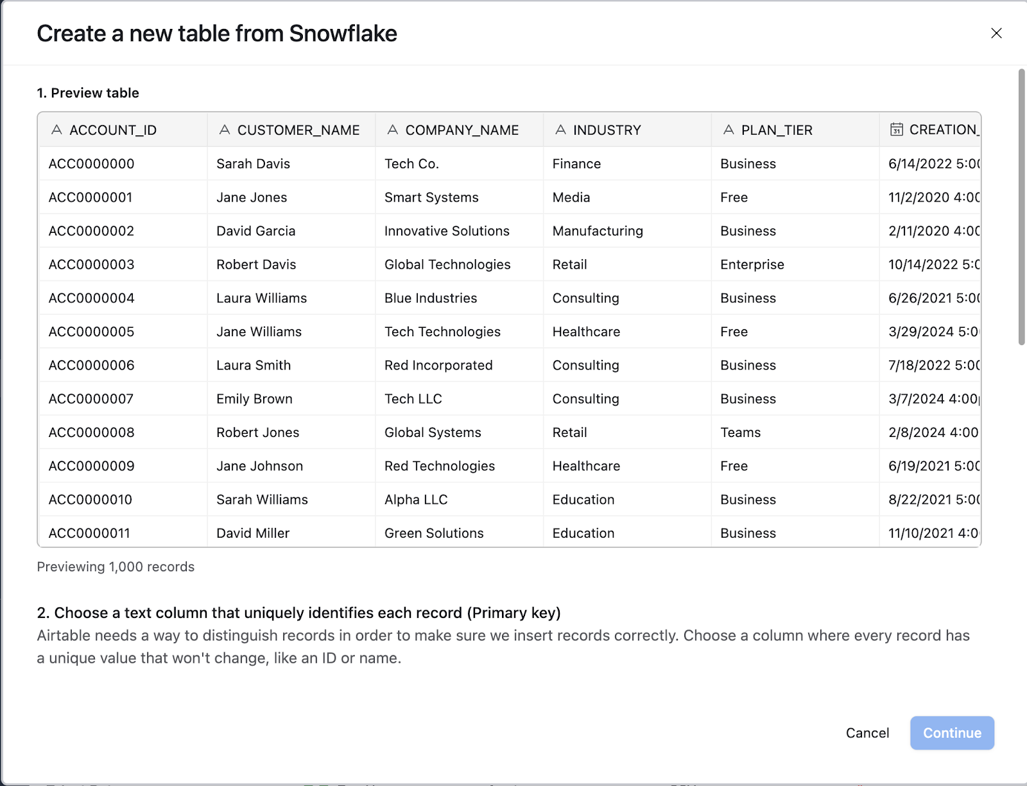Click the Emily Brown customer cell

[291, 398]
